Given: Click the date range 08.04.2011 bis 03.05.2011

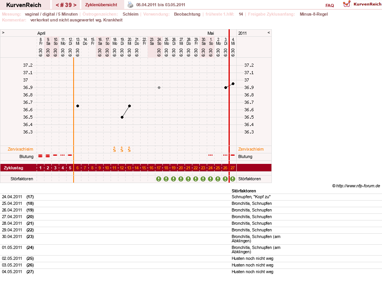Looking at the screenshot, I should (160, 5).
